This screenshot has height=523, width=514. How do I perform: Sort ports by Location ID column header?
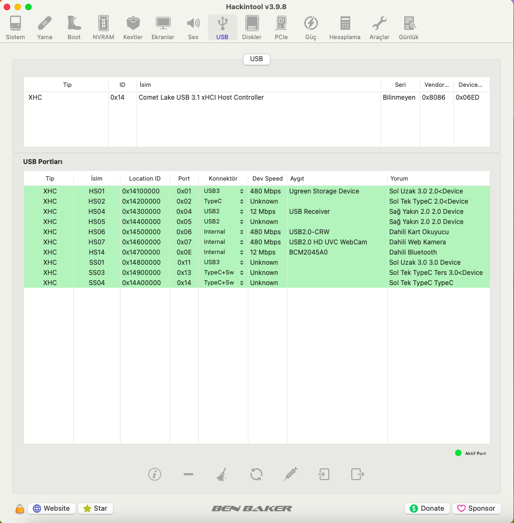coord(145,178)
